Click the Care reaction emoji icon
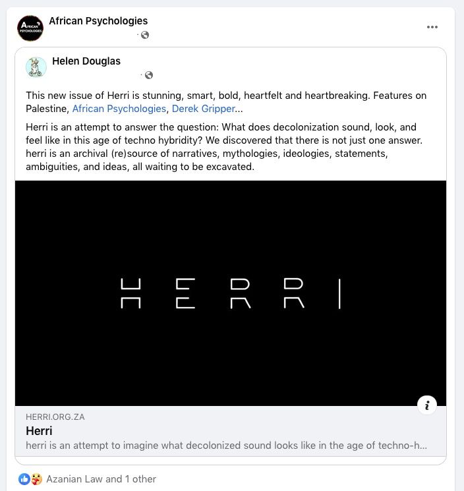The width and height of the screenshot is (464, 491). [36, 479]
